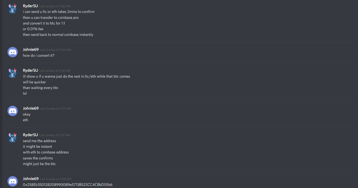Click the Johnie69 username at 11:38 AM

(31, 179)
